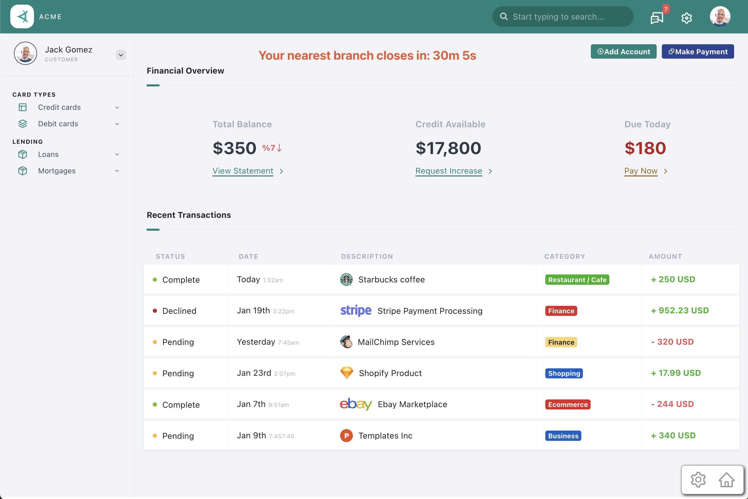The width and height of the screenshot is (748, 499).
Task: Click the ACME logo icon
Action: (x=22, y=16)
